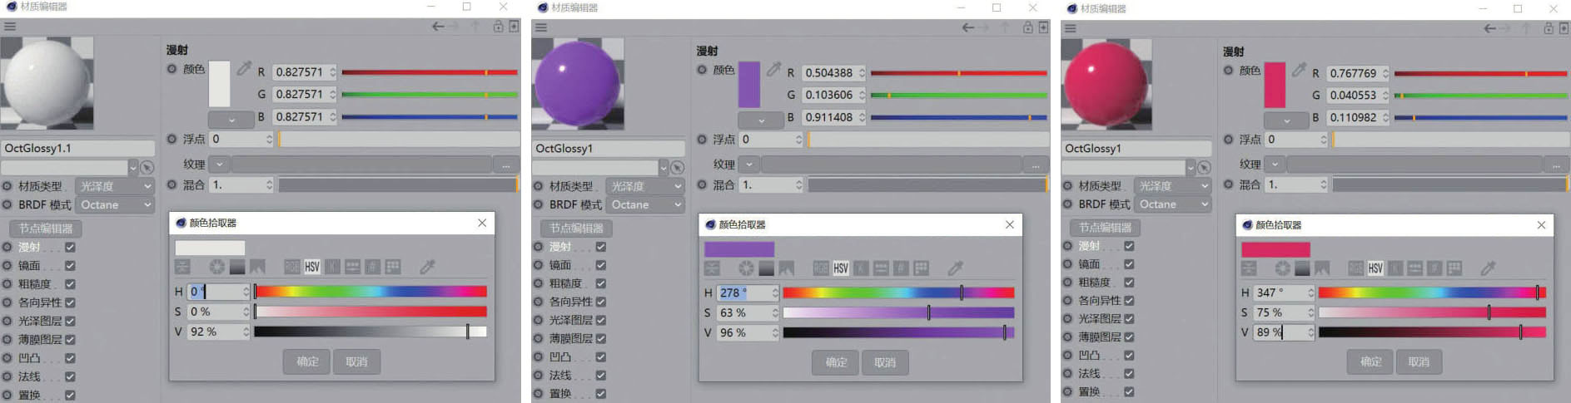This screenshot has height=403, width=1571.
Task: Select RGB mode icon in red color picker
Action: 1355,268
